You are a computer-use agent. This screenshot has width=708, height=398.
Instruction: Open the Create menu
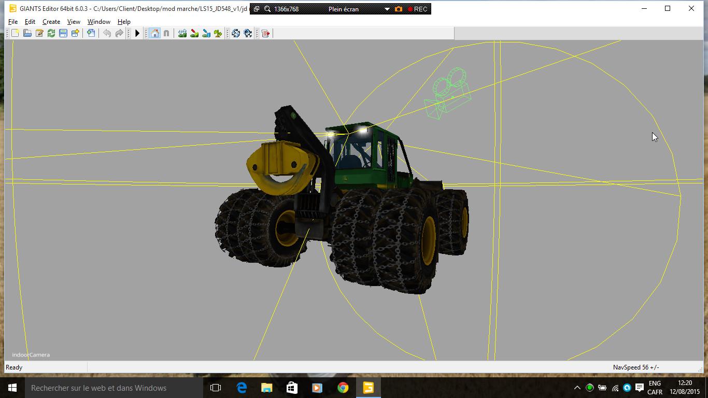click(51, 22)
